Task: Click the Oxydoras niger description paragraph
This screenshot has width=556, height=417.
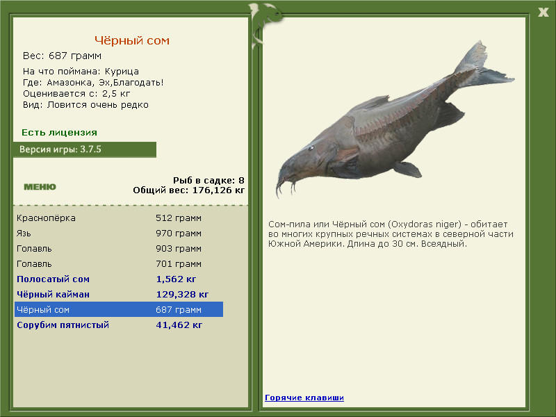Action: (391, 234)
